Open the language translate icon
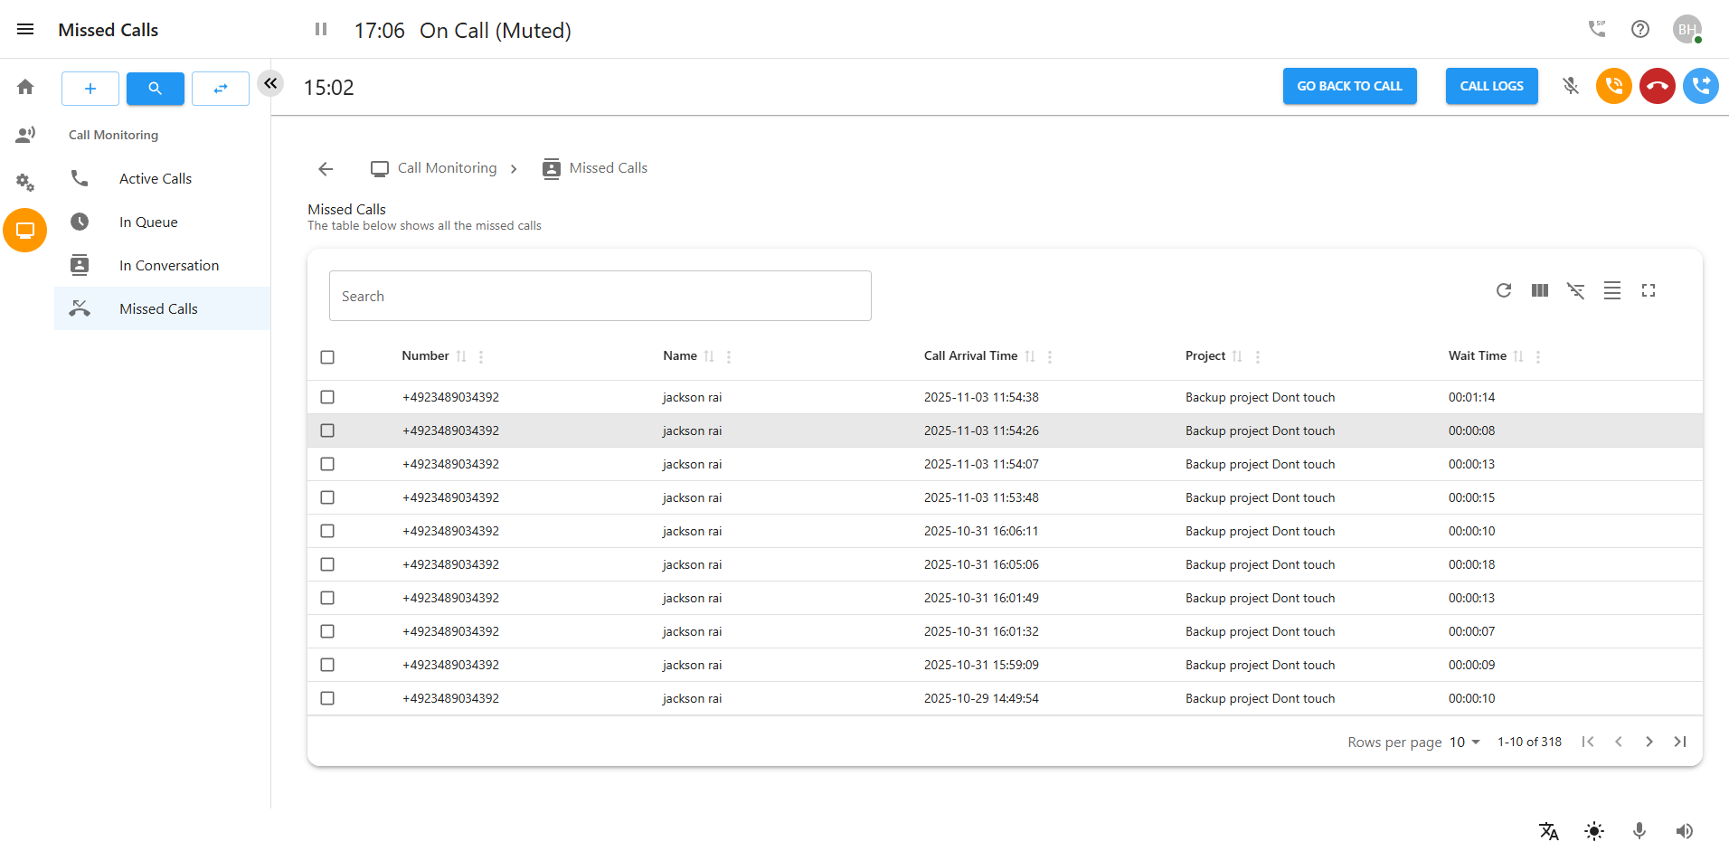The width and height of the screenshot is (1729, 842). pos(1548,830)
